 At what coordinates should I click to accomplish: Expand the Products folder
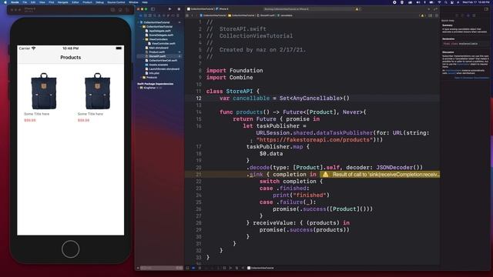tap(141, 77)
